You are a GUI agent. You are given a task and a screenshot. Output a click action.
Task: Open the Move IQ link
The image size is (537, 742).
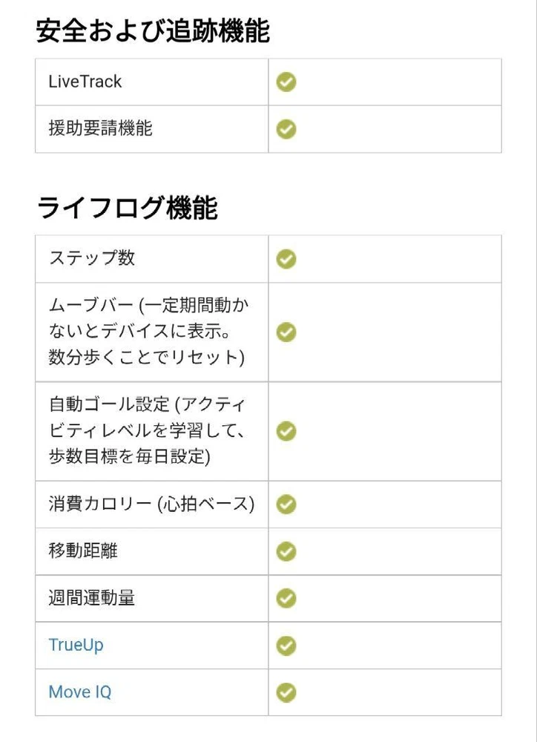pos(79,692)
